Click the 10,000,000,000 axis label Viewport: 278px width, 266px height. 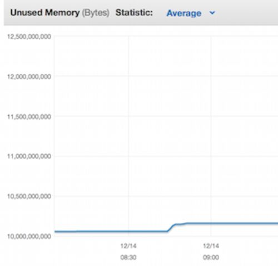[x=29, y=237]
